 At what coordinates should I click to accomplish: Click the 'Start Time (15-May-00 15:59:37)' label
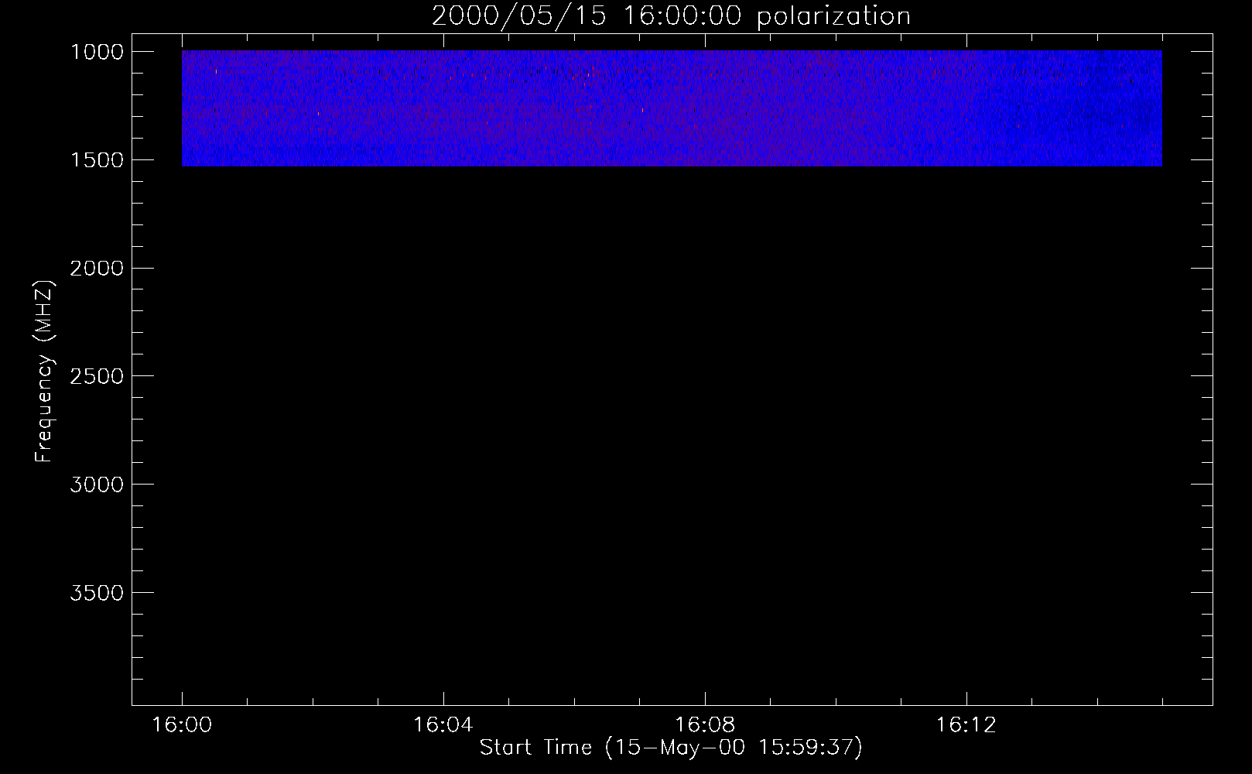(671, 748)
